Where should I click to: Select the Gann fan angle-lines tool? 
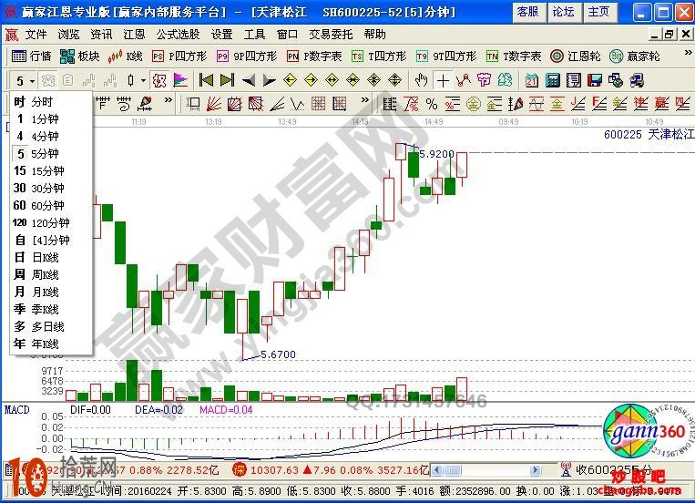coord(214,104)
